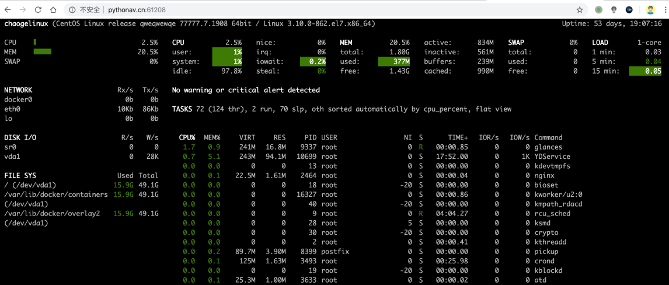Click the 不安全 site info icon

point(72,9)
